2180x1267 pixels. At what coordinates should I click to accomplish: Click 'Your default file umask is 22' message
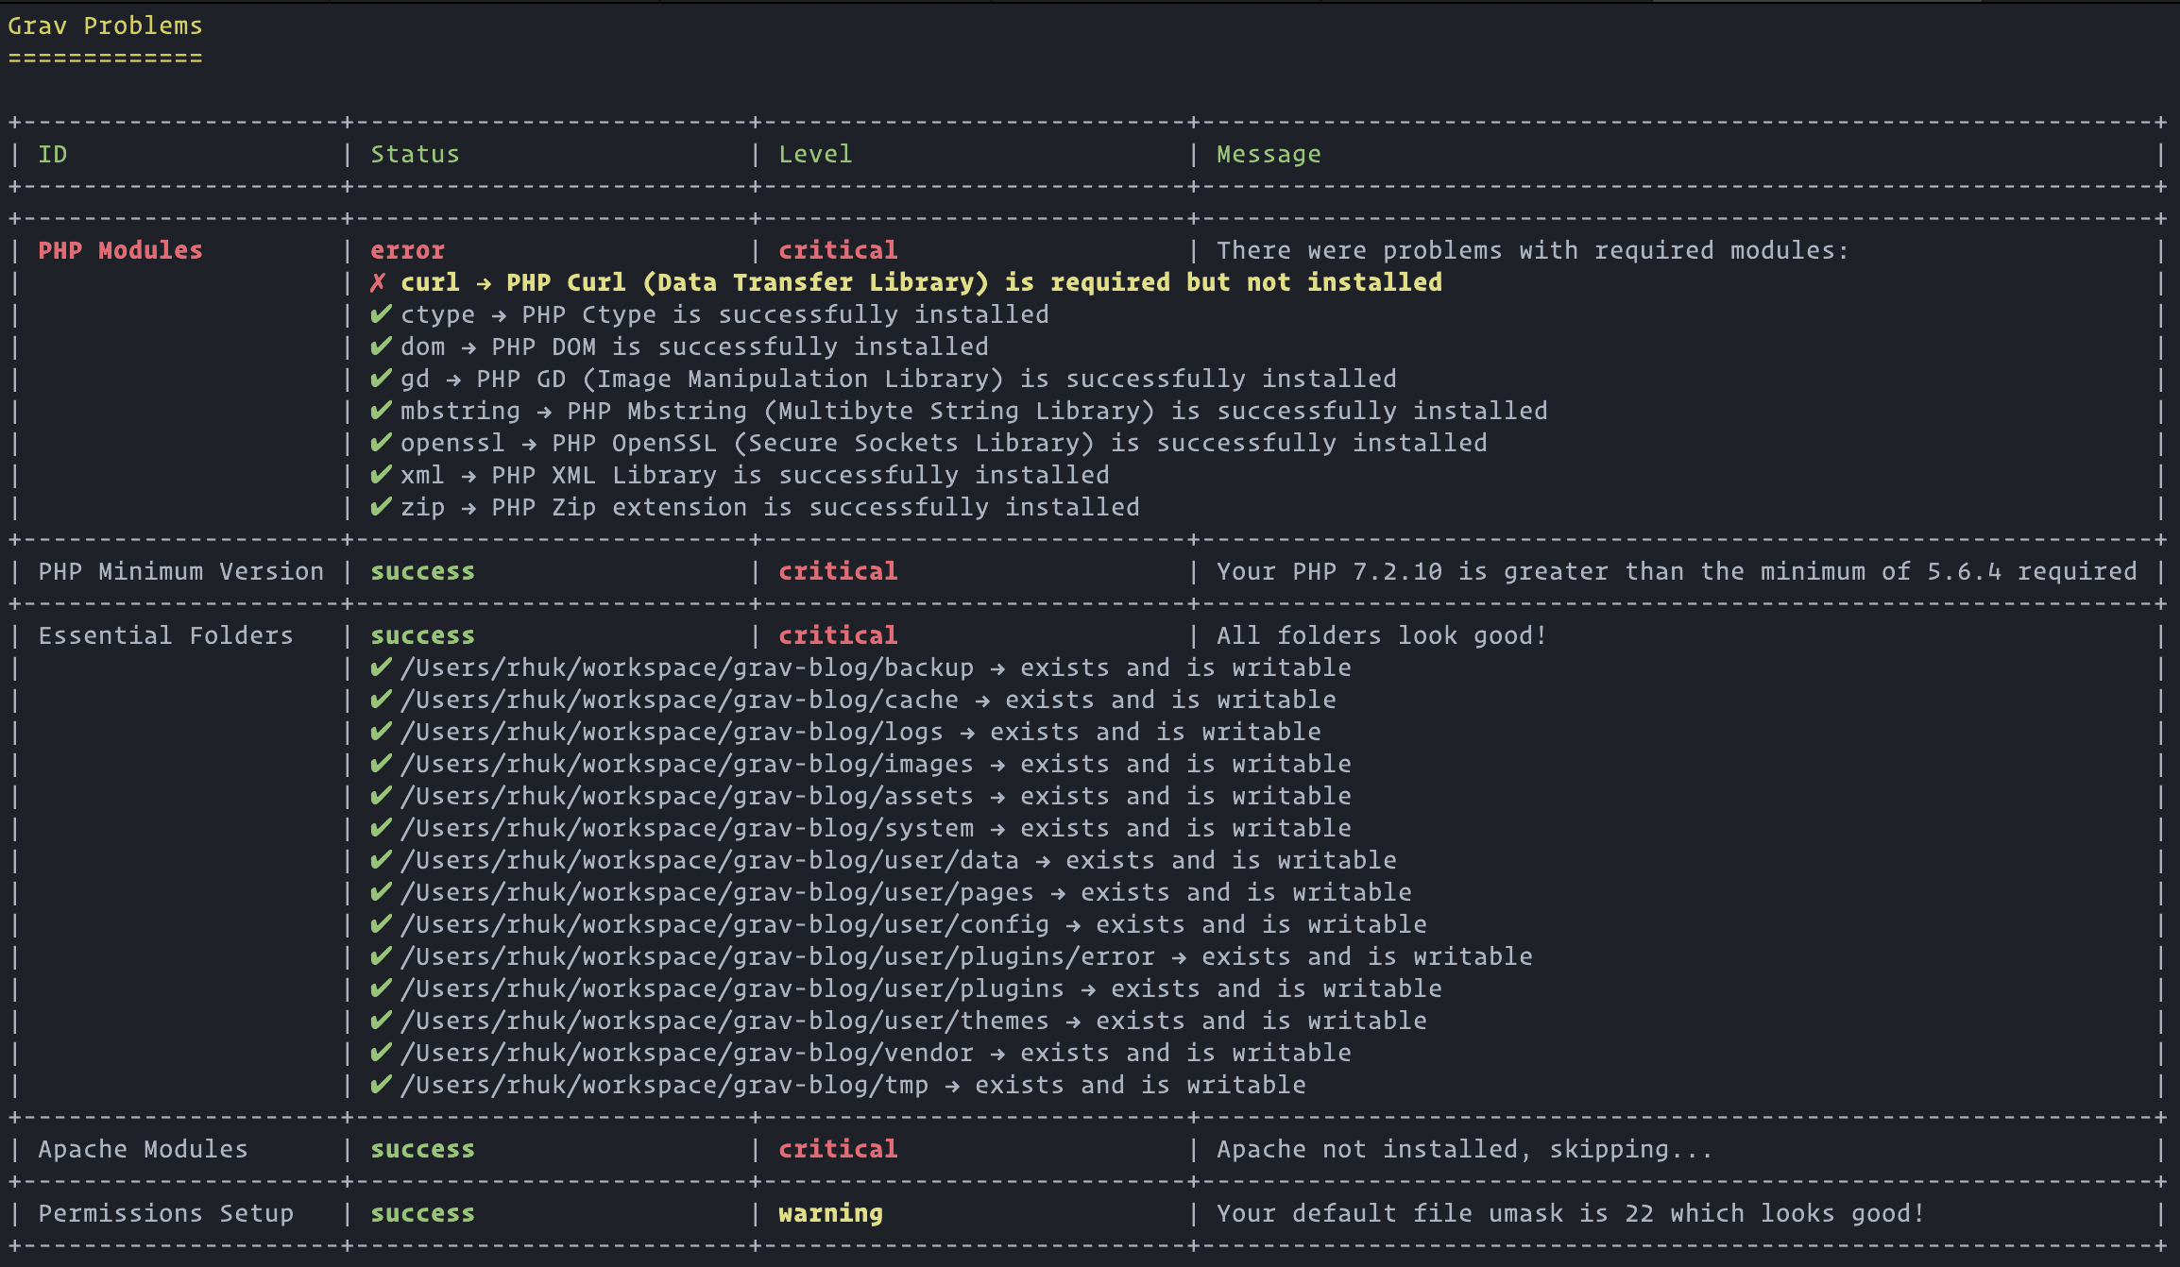coord(1570,1213)
